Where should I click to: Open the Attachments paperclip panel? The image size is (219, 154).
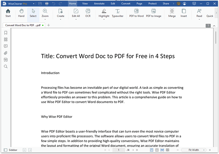click(5, 53)
